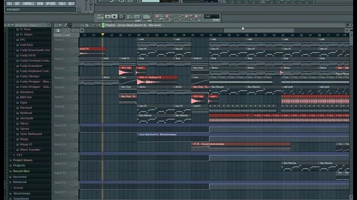Click the Track 13 label
Screen dimensions: 357x200
point(60,154)
